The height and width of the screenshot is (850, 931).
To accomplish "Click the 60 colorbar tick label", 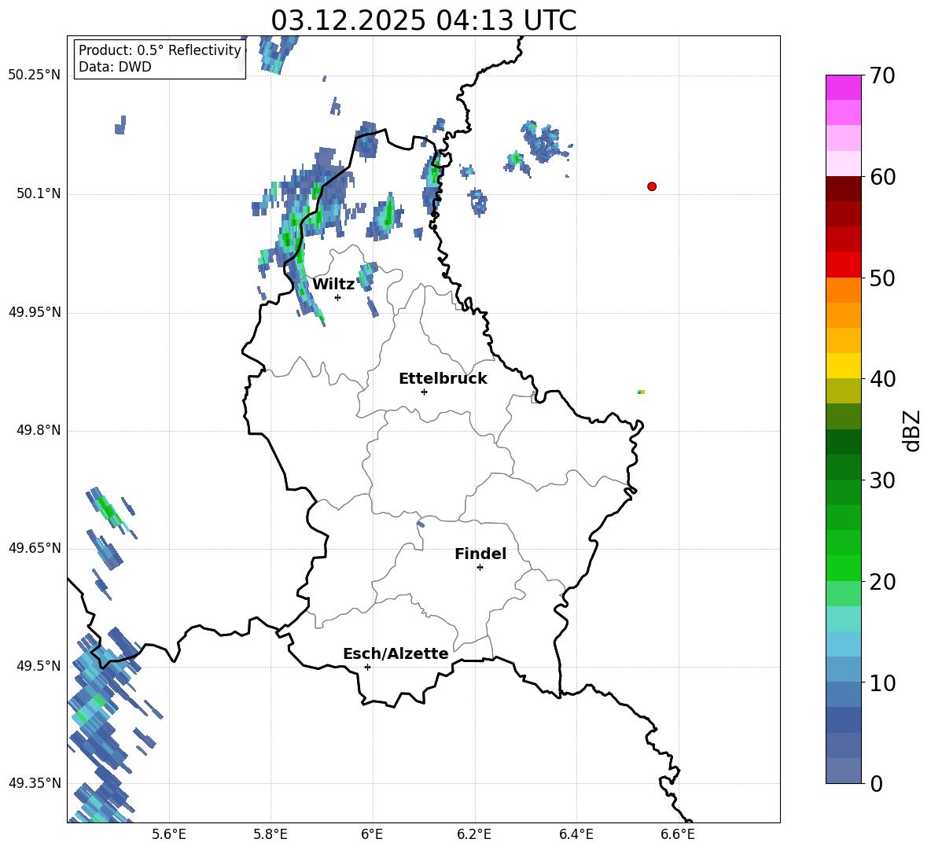I will click(882, 177).
